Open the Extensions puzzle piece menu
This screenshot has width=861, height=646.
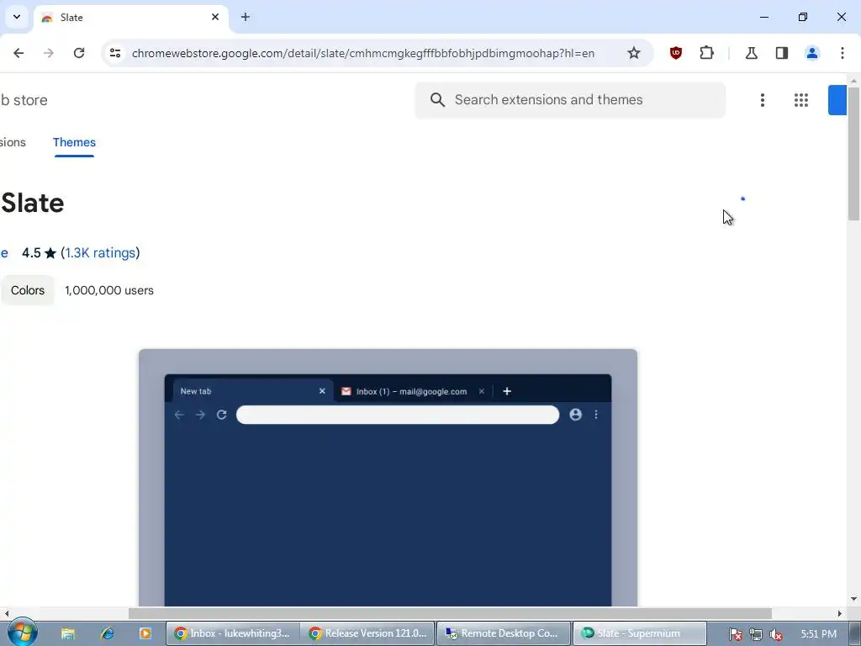click(x=706, y=53)
